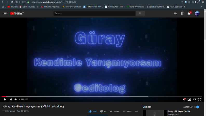
Task: Go back with browser back arrow
Action: tap(3, 2)
